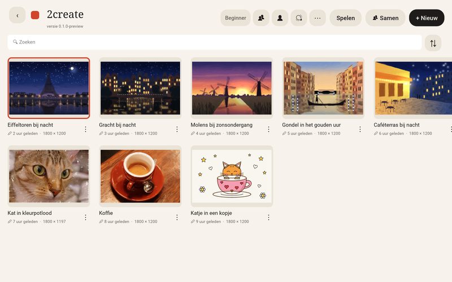The width and height of the screenshot is (452, 282).
Task: Click the versie 0.1.0-preview label
Action: (x=65, y=26)
